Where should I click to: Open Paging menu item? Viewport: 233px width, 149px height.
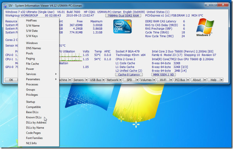(x=39, y=58)
